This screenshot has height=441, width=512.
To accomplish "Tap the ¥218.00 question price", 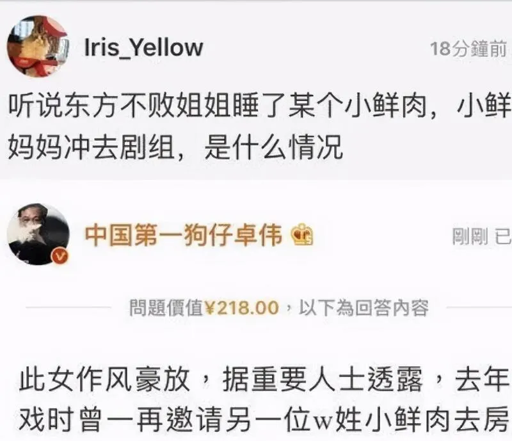I will click(x=242, y=307).
